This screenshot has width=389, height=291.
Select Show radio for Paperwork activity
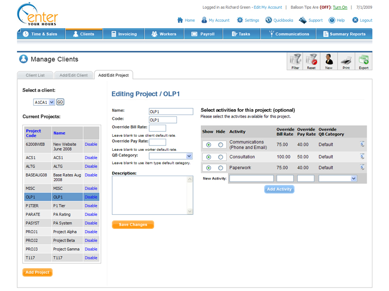[209, 168]
